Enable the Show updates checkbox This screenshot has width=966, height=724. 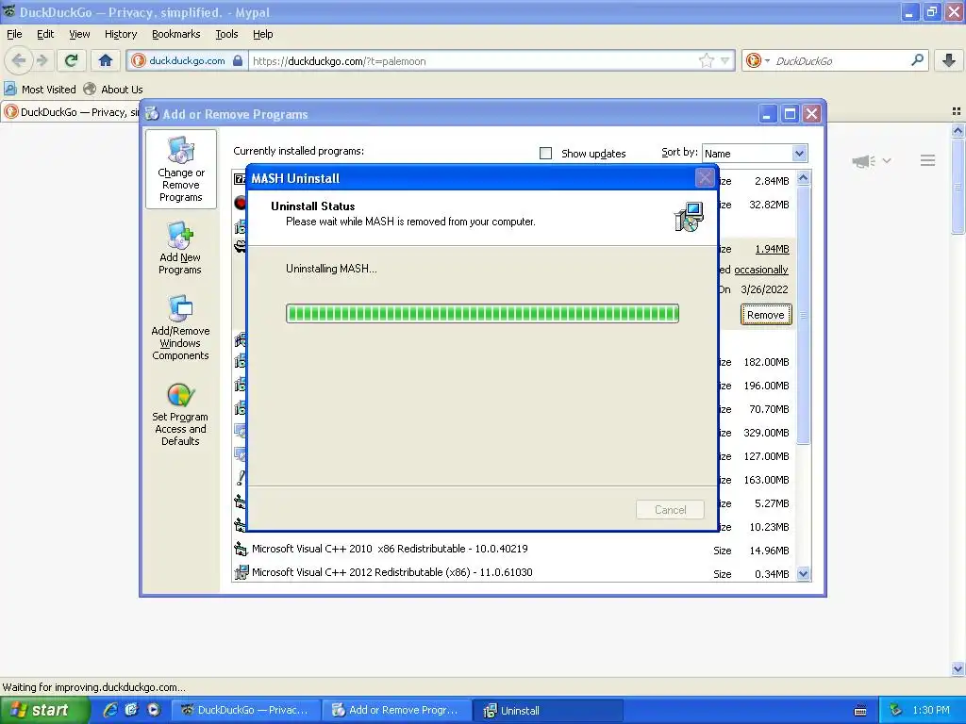(546, 154)
